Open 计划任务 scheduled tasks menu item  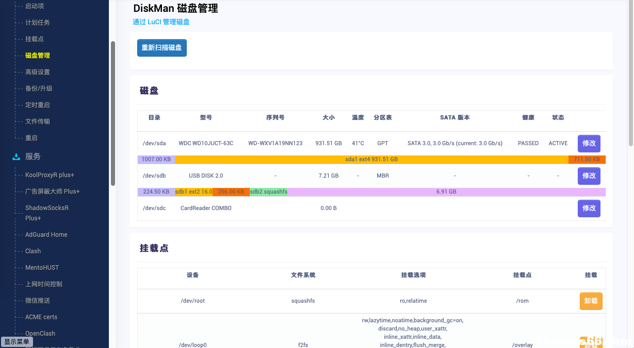[x=38, y=23]
